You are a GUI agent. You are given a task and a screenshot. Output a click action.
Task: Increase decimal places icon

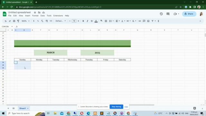pyautogui.click(x=46, y=21)
